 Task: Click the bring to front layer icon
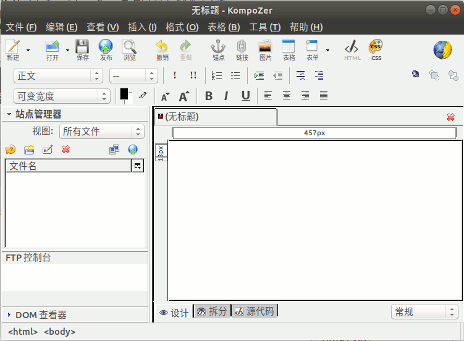point(434,75)
